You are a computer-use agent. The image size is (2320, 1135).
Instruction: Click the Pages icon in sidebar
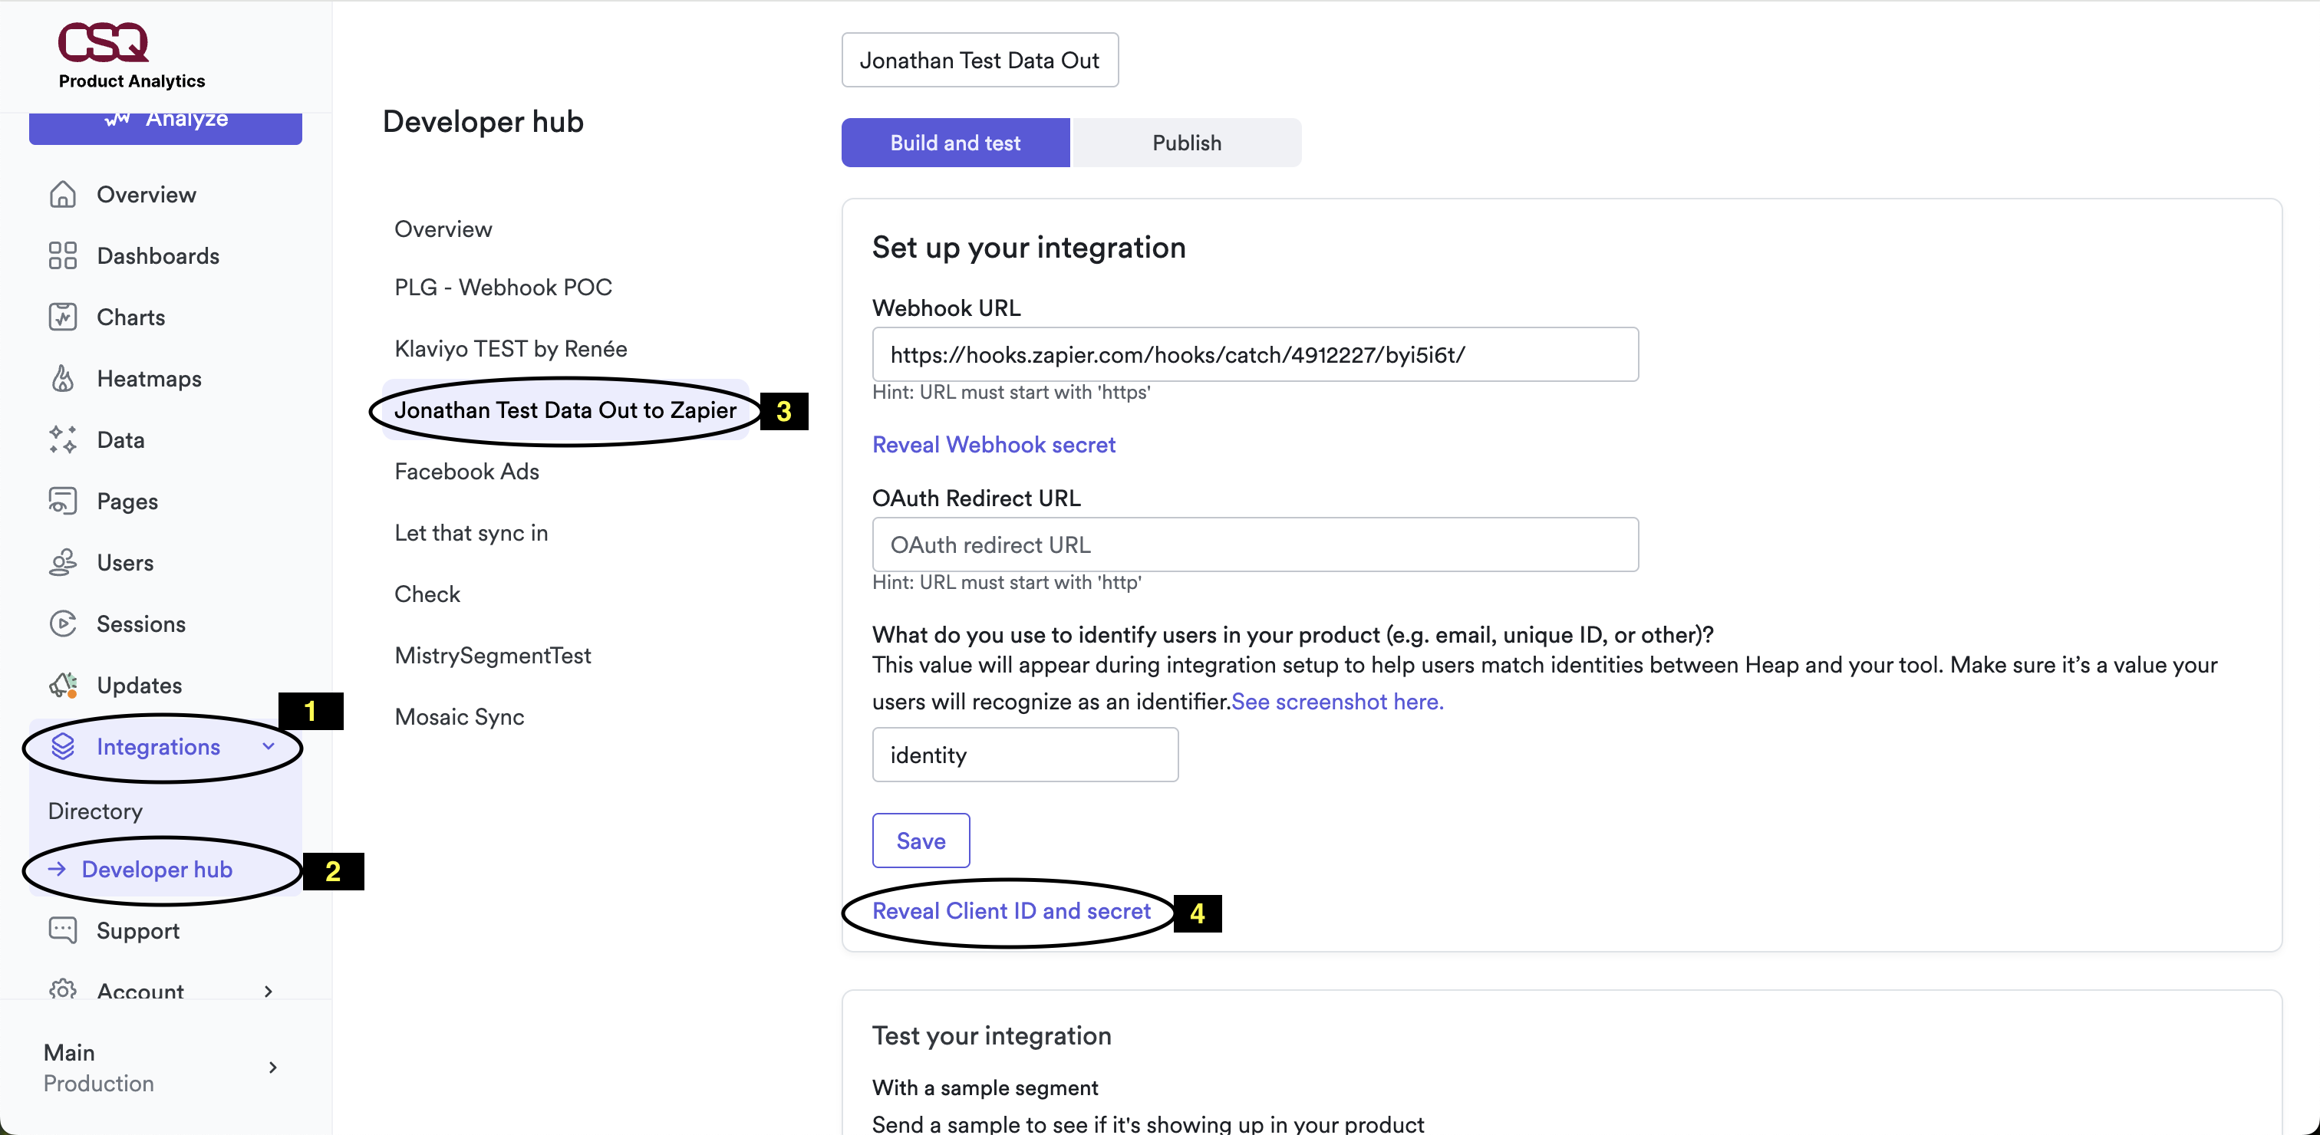click(x=62, y=501)
